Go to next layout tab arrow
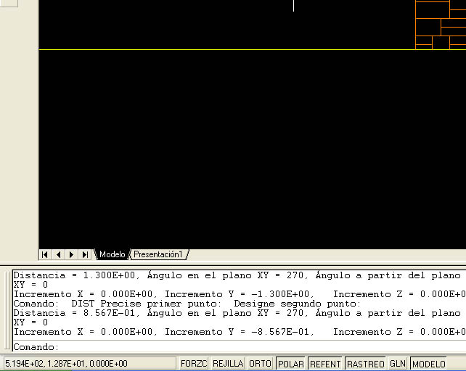Image resolution: width=466 pixels, height=371 pixels. pyautogui.click(x=71, y=254)
